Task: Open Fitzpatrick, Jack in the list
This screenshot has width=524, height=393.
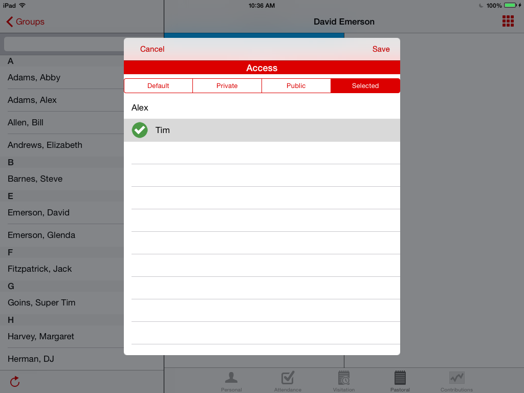Action: click(40, 269)
